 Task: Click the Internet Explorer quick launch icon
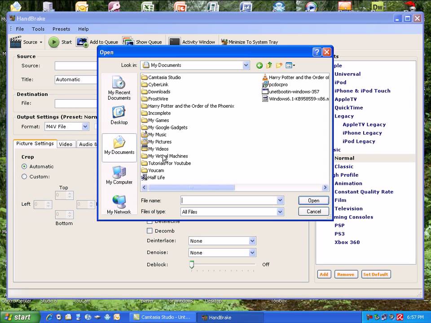click(49, 317)
